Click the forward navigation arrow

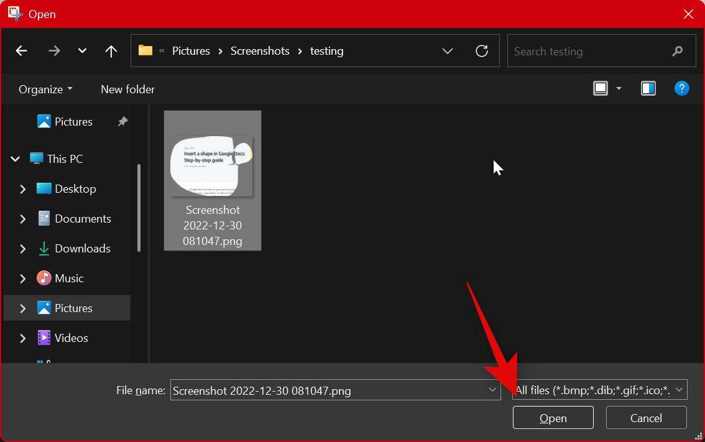click(54, 50)
